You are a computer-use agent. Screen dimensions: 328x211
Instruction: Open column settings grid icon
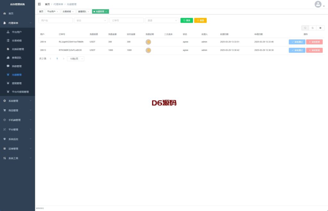tap(320, 28)
